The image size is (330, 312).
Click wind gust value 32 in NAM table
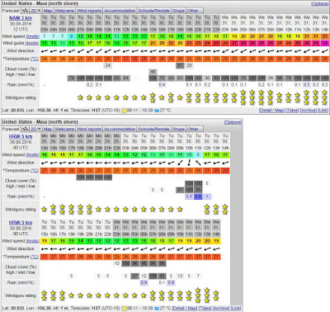point(325,43)
